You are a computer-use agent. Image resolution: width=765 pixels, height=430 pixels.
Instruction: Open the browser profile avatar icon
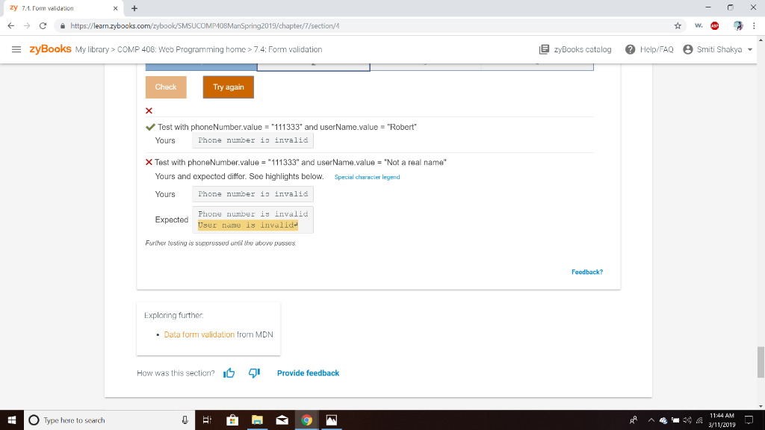pos(737,25)
